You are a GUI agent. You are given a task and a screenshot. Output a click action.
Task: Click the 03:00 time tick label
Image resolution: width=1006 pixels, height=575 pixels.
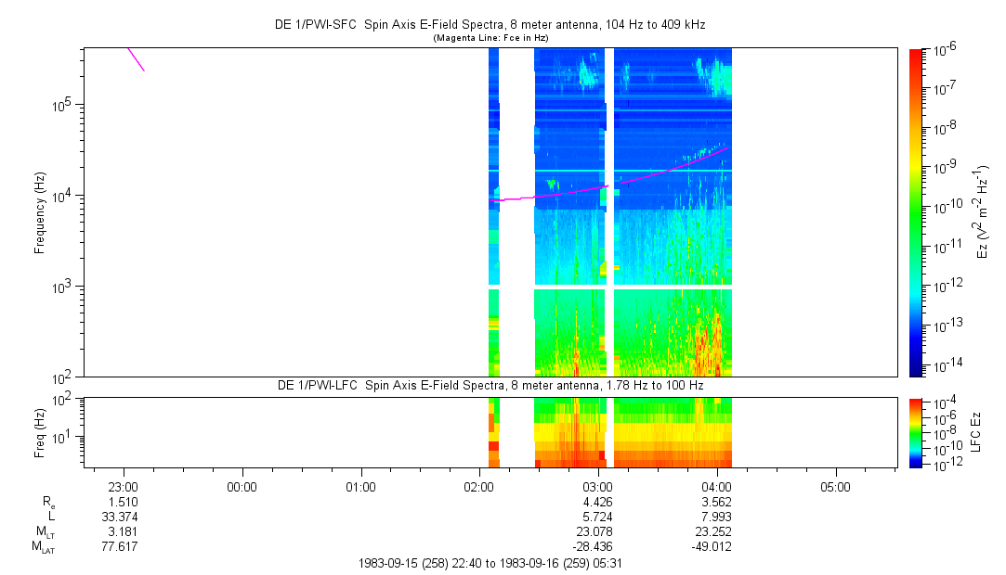597,487
